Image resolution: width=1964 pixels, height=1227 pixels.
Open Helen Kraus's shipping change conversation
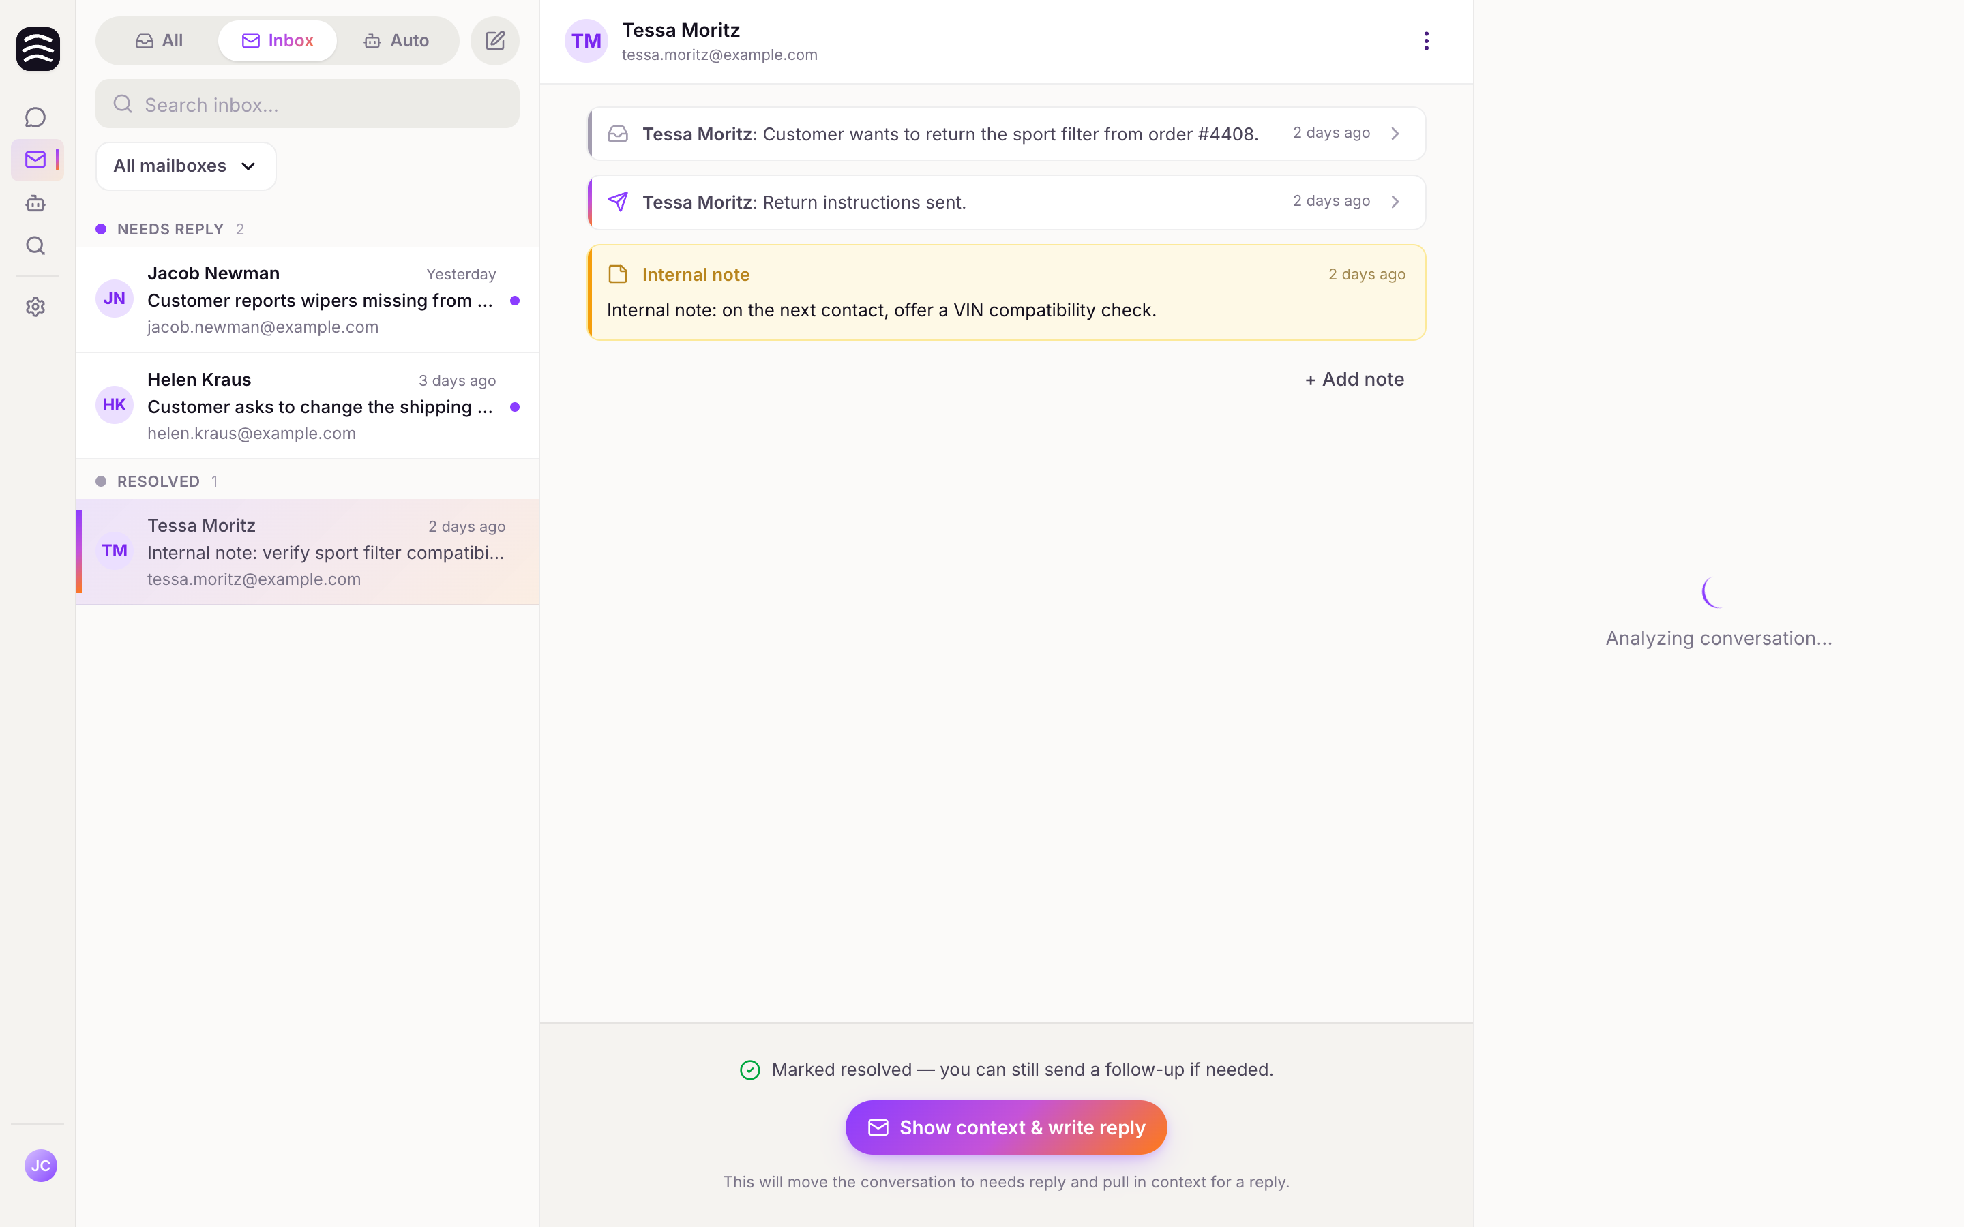pos(308,406)
